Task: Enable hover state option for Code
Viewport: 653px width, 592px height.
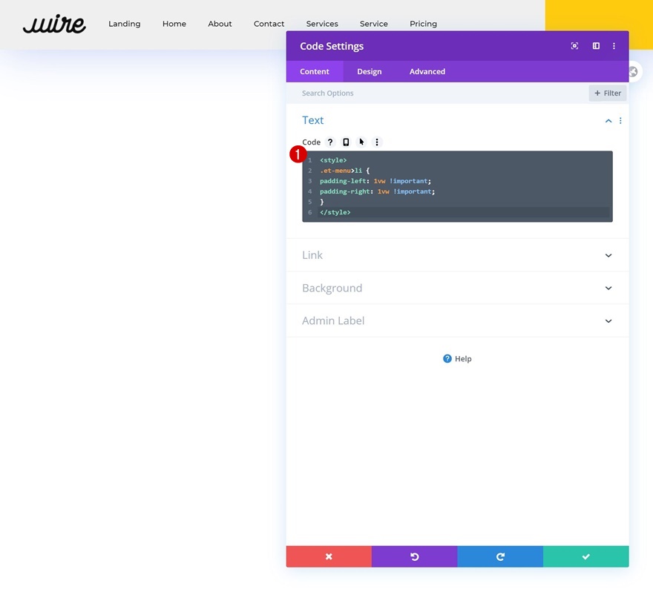Action: tap(361, 142)
